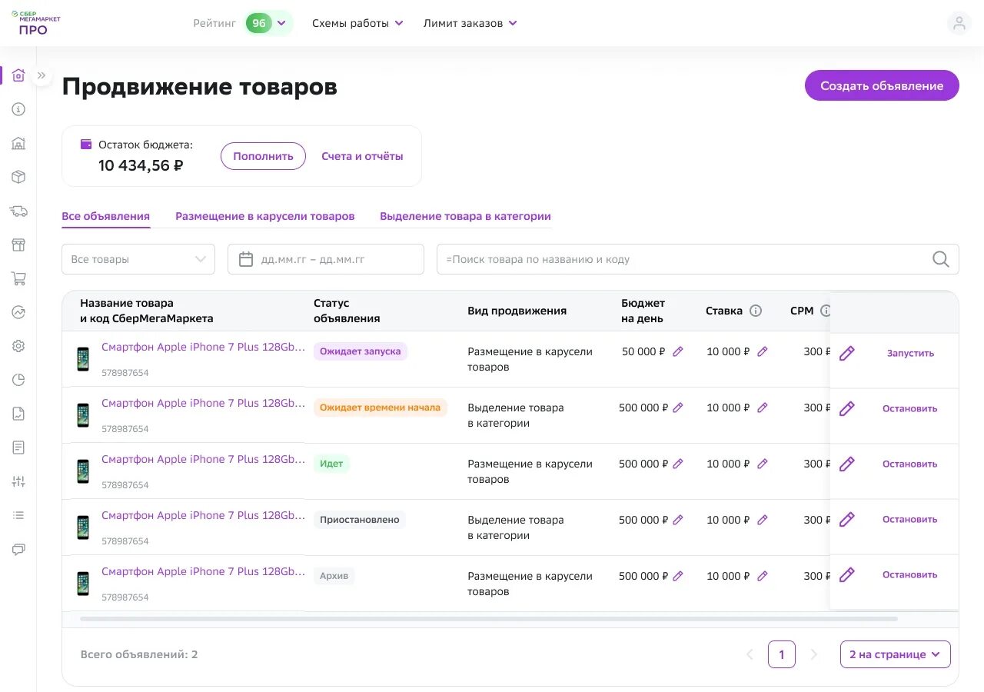The image size is (984, 692).
Task: Click the Создать объявление button
Action: click(x=881, y=85)
